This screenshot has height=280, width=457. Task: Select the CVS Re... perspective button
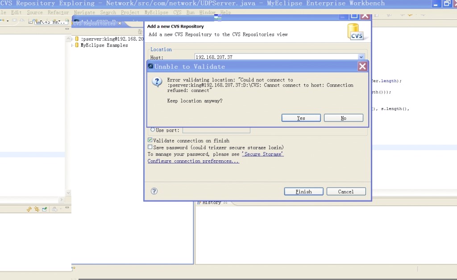[52, 22]
